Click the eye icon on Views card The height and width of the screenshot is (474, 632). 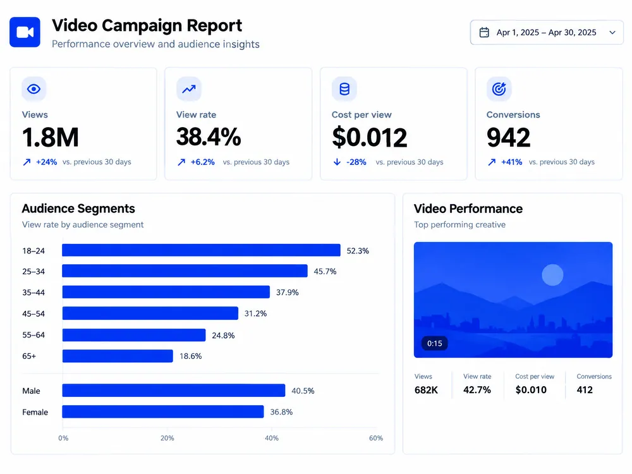click(34, 88)
